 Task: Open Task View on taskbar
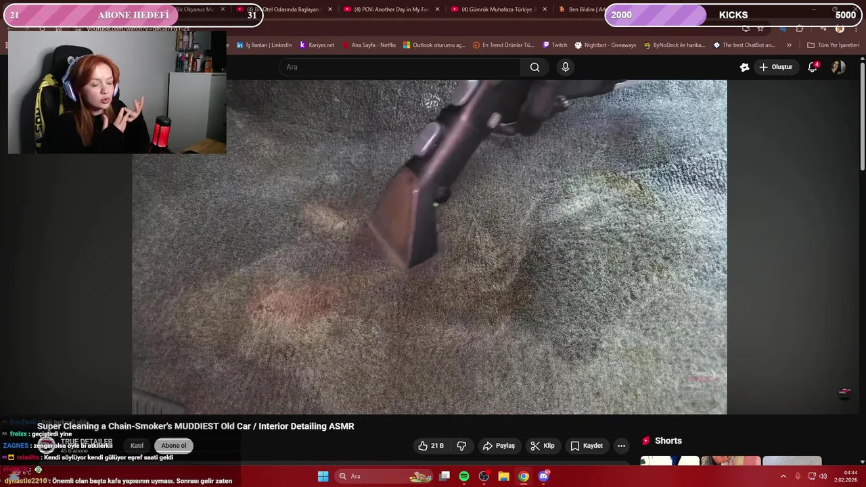(x=445, y=476)
